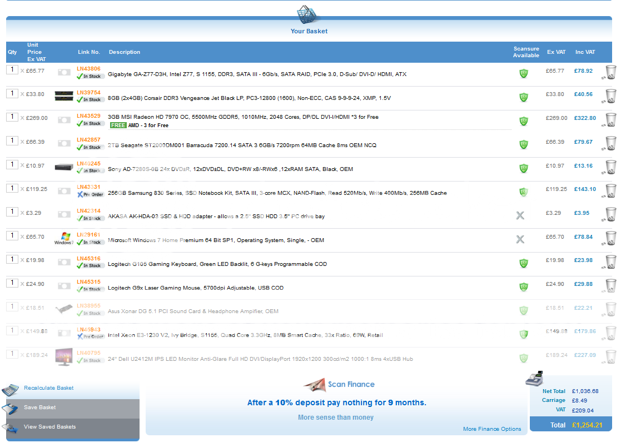Click Scansure shield for Corsair Vengeance RAM
Viewport: 621px width, 448px height.
click(x=523, y=97)
